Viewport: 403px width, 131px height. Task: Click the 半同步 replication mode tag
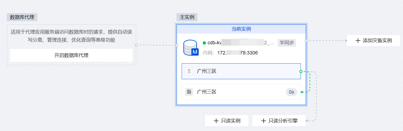[287, 43]
